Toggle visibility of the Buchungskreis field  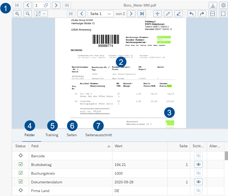coord(198,173)
